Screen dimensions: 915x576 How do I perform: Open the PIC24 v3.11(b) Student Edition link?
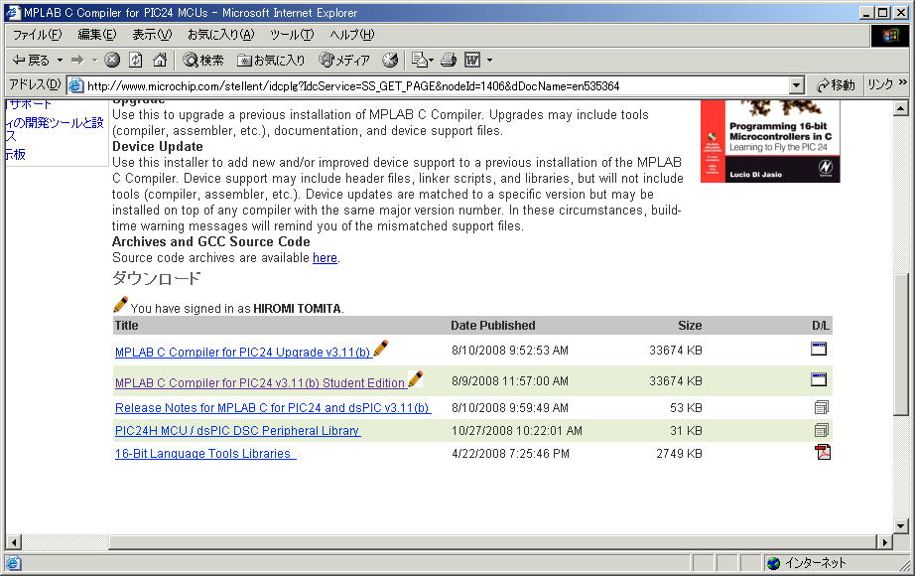[260, 383]
